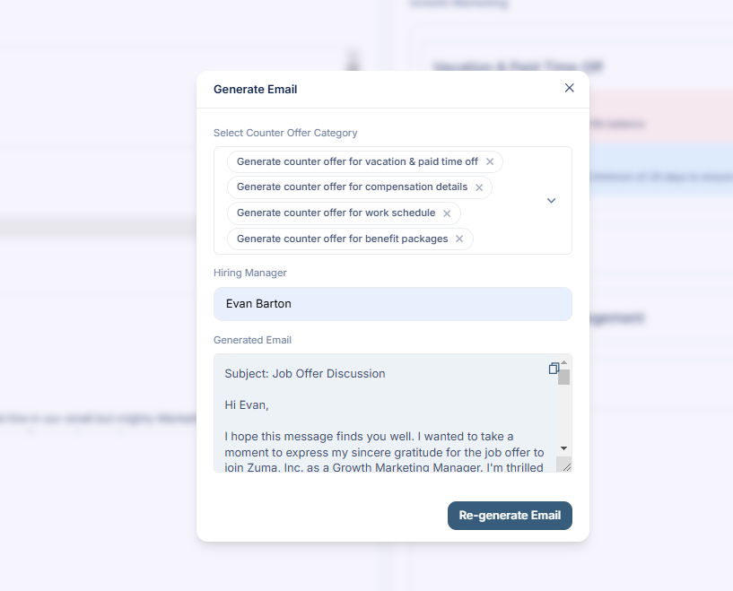Remove compensation details counter offer tag
The width and height of the screenshot is (733, 591).
[479, 187]
